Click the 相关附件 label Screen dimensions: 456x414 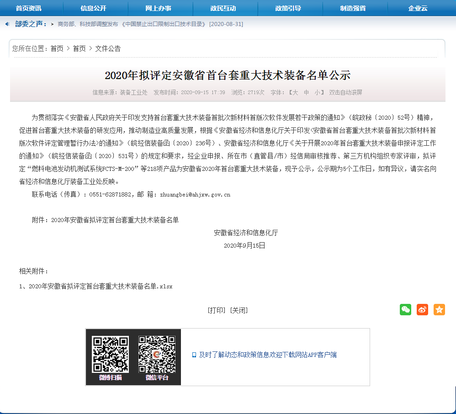(x=33, y=271)
